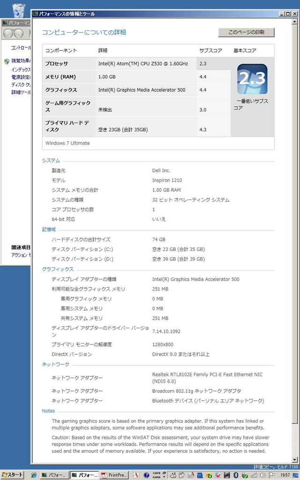Viewport: 300px width, 480px height.
Task: Click the blue monitor tray icon
Action: click(200, 475)
